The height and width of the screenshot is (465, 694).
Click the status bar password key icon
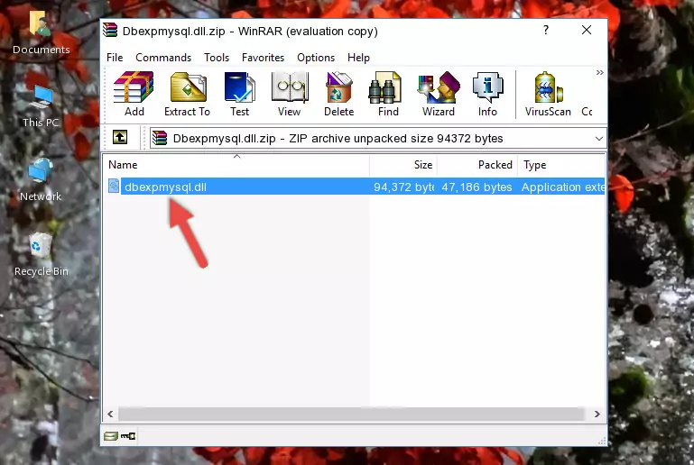click(x=128, y=436)
